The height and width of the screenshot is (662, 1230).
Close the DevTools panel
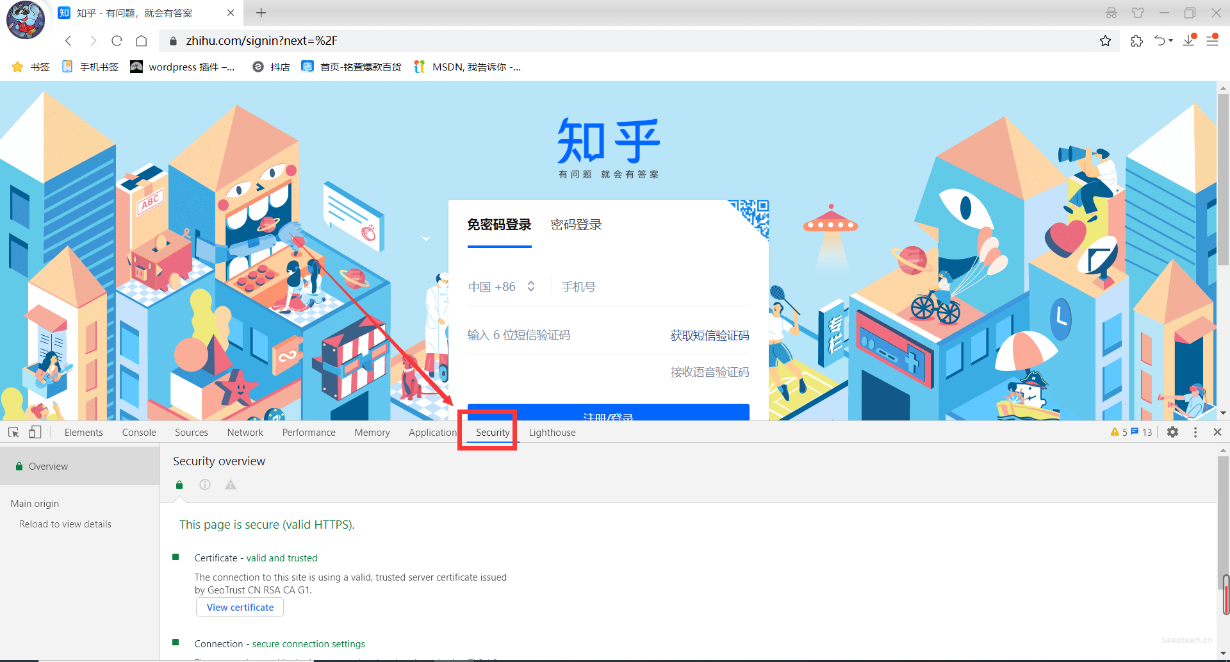pos(1217,433)
